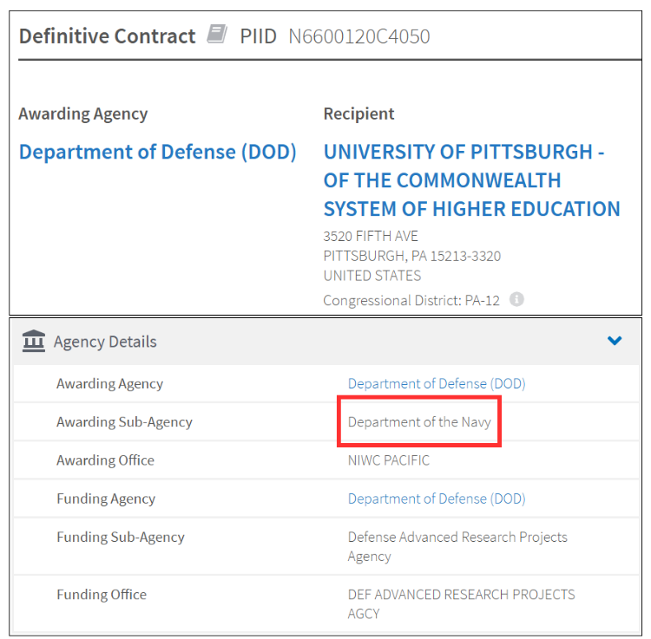Click Defense Advanced Research Projects Agency text

coord(457,546)
